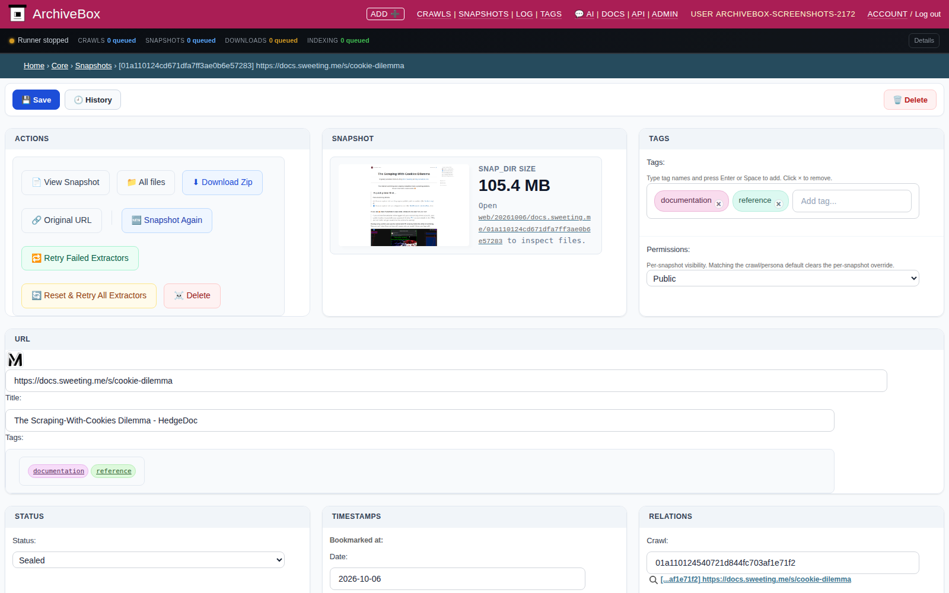
Task: Open View Snapshot page action
Action: pyautogui.click(x=65, y=182)
